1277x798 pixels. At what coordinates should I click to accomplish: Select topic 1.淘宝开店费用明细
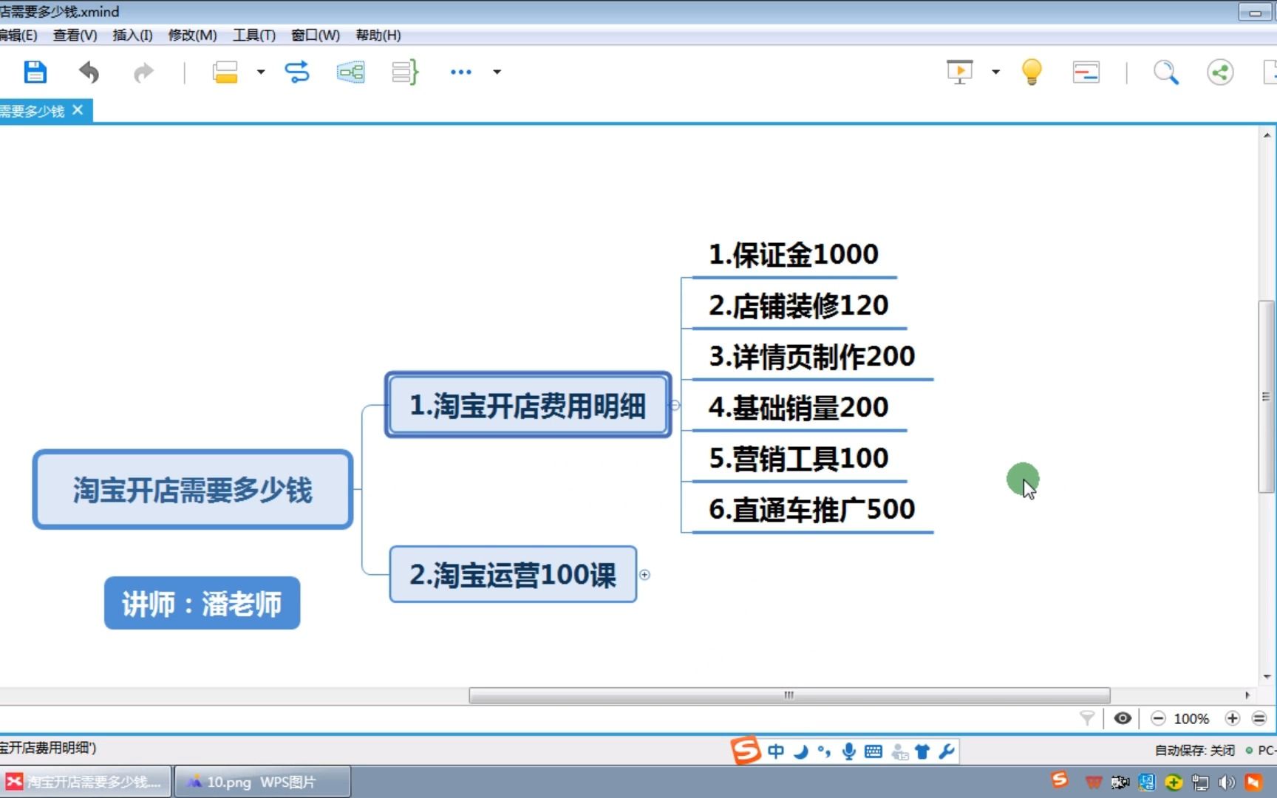(528, 405)
